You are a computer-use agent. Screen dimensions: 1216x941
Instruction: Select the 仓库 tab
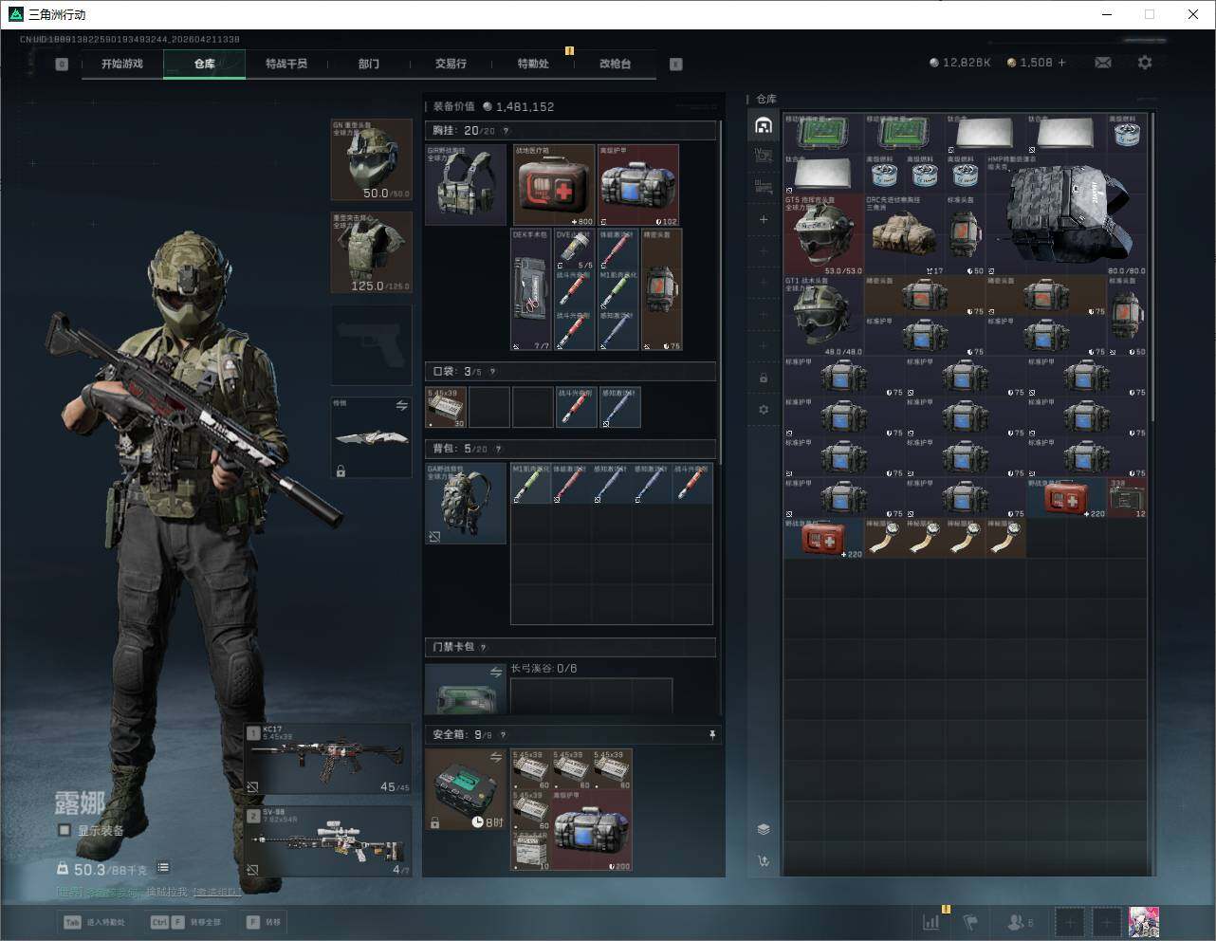tap(205, 64)
